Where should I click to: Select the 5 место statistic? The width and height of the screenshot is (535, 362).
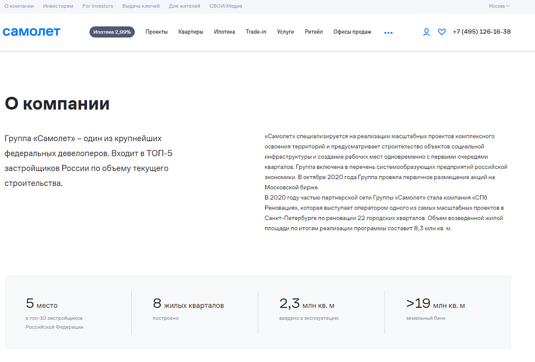click(x=42, y=303)
